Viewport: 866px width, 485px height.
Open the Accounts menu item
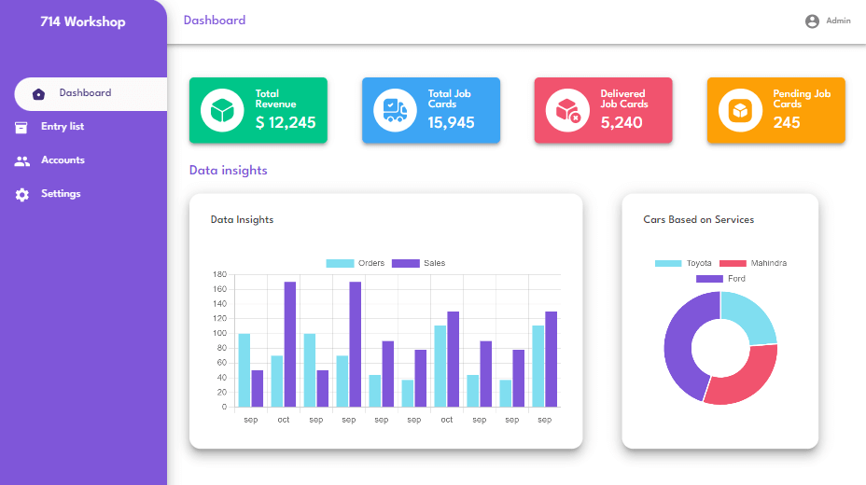click(x=63, y=160)
